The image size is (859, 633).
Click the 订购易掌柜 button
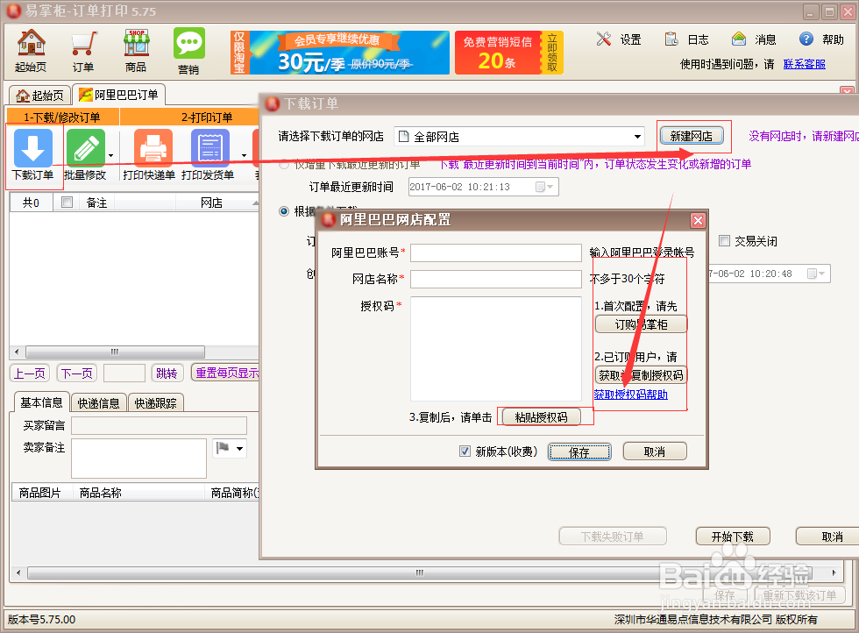pyautogui.click(x=641, y=324)
